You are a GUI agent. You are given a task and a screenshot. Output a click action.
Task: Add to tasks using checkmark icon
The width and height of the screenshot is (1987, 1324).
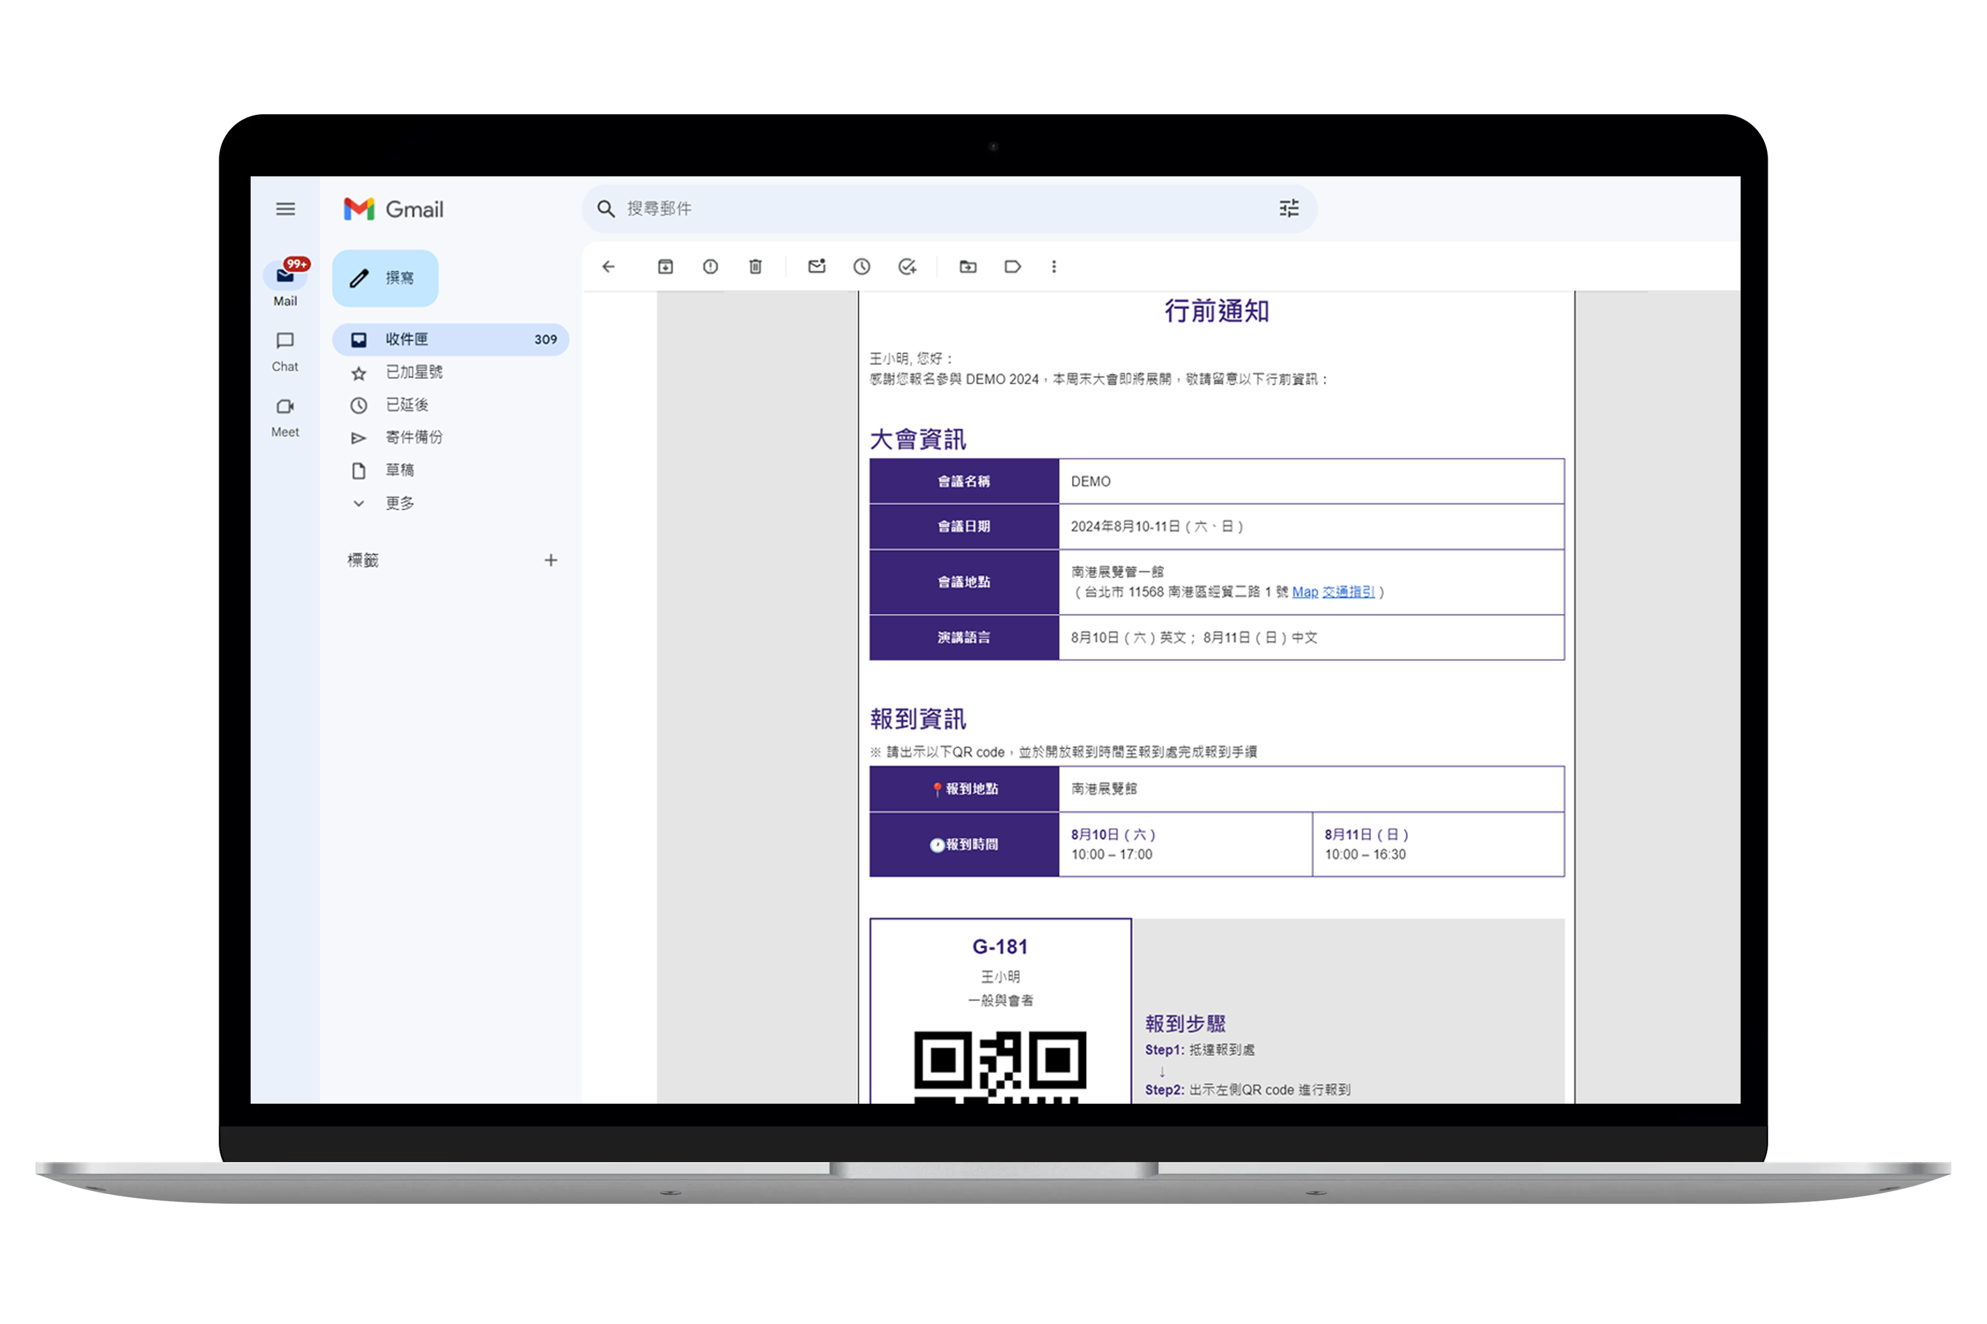[907, 267]
